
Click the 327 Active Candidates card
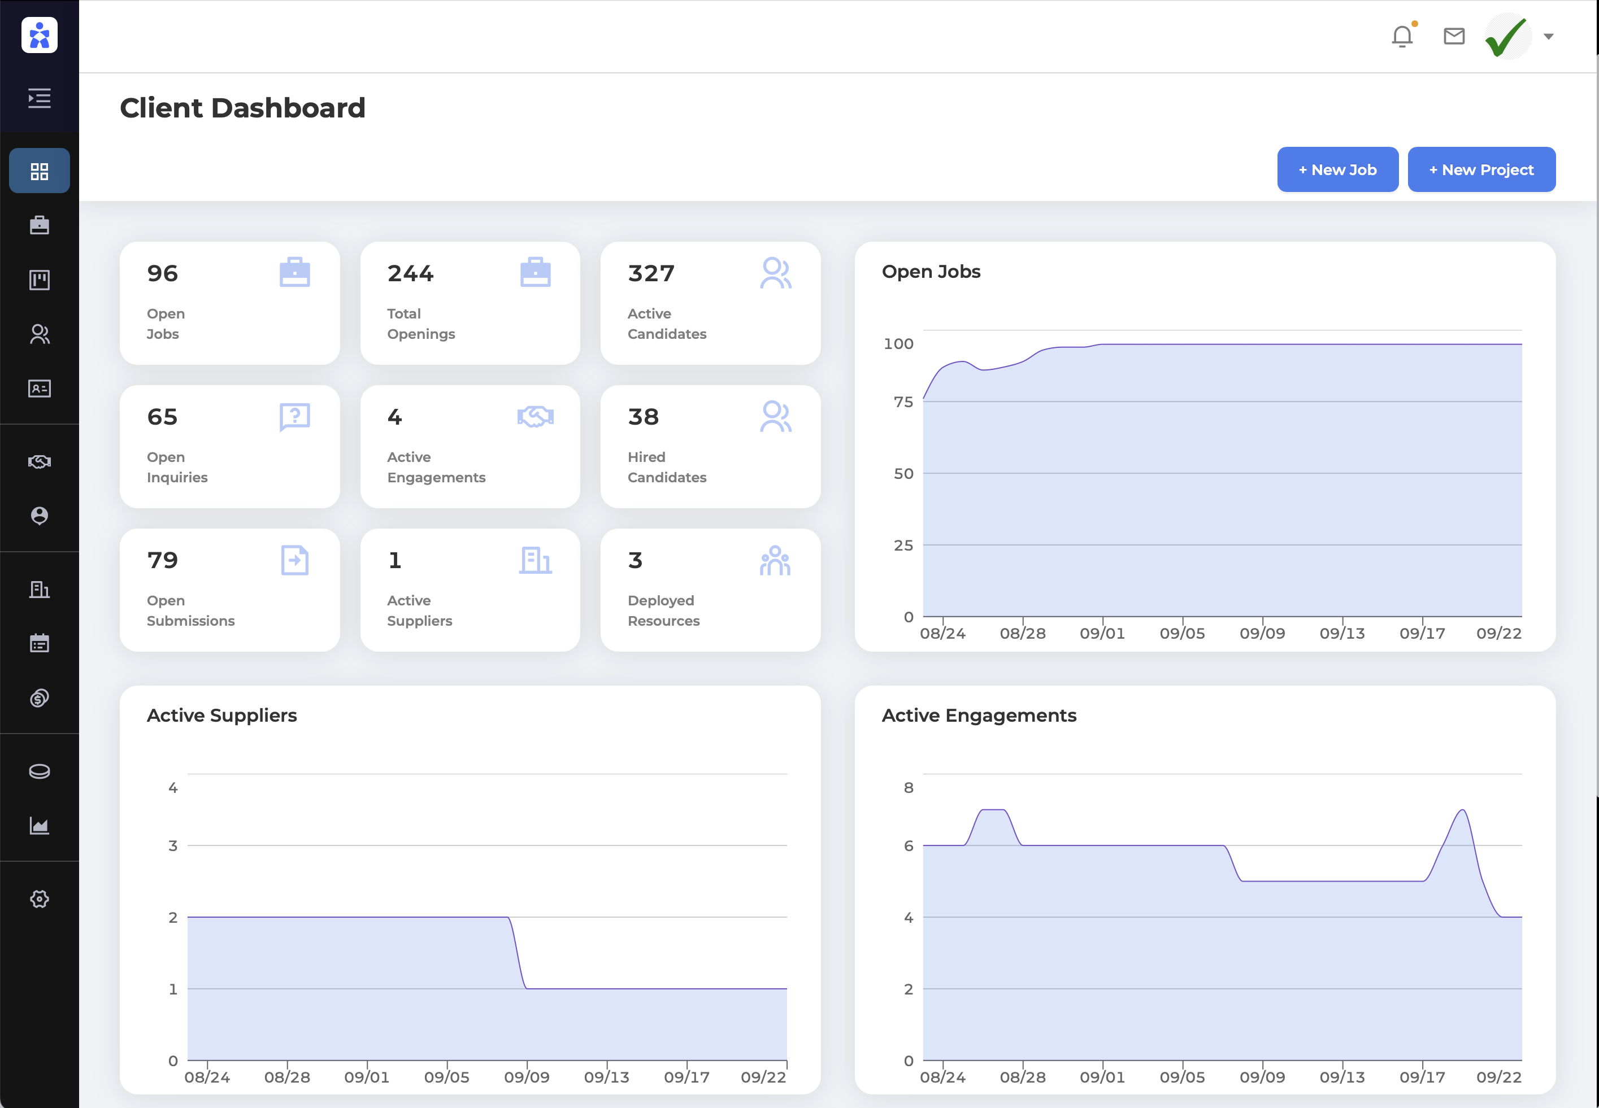[710, 303]
